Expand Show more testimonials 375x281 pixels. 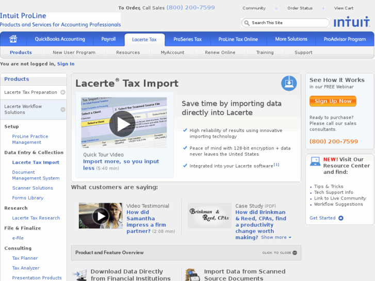276,237
